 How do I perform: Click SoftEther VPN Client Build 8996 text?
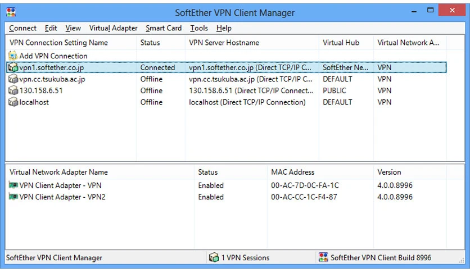381,257
